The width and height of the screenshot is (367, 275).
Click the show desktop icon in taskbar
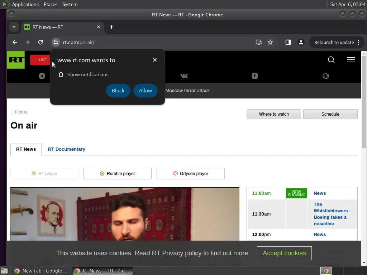pyautogui.click(x=4, y=271)
